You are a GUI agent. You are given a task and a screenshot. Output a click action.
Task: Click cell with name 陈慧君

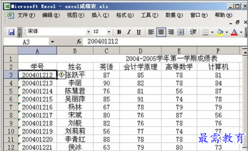click(75, 91)
